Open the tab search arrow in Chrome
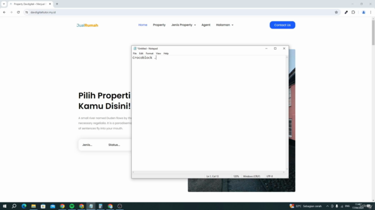Viewport: 375px width, 210px height. [4, 4]
